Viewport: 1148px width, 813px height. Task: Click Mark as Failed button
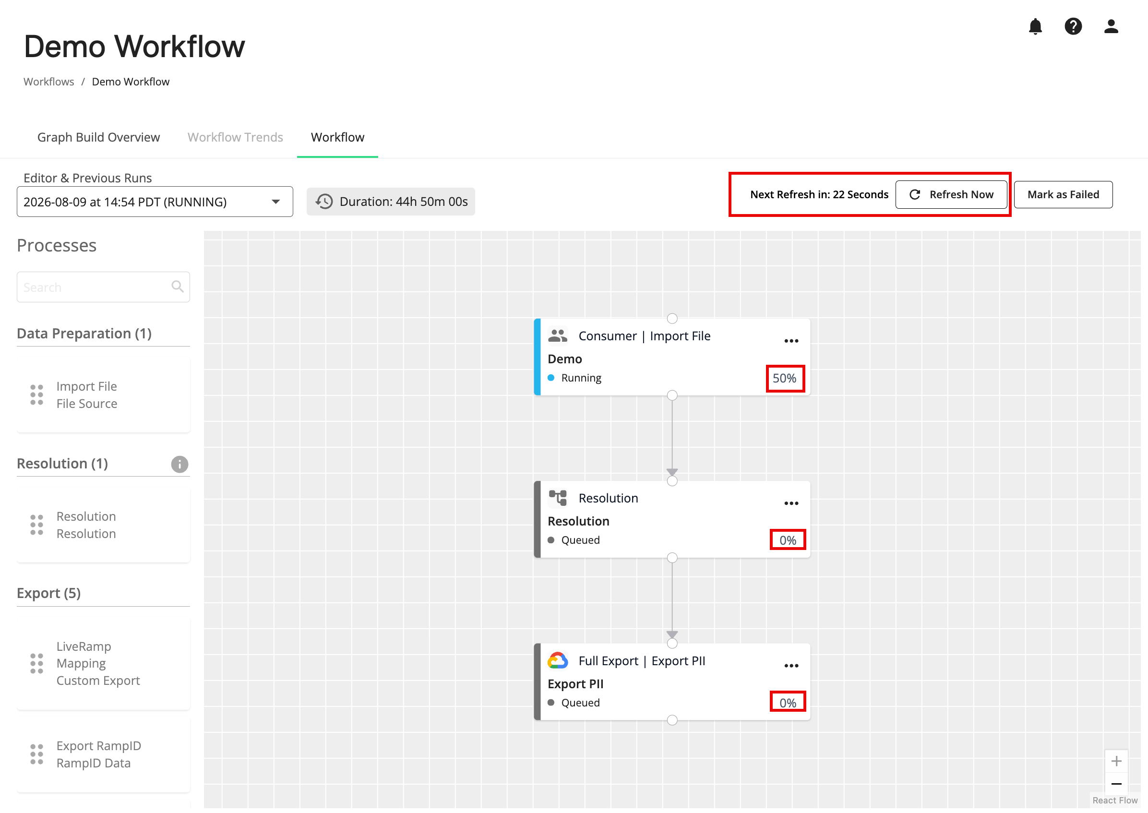tap(1063, 194)
